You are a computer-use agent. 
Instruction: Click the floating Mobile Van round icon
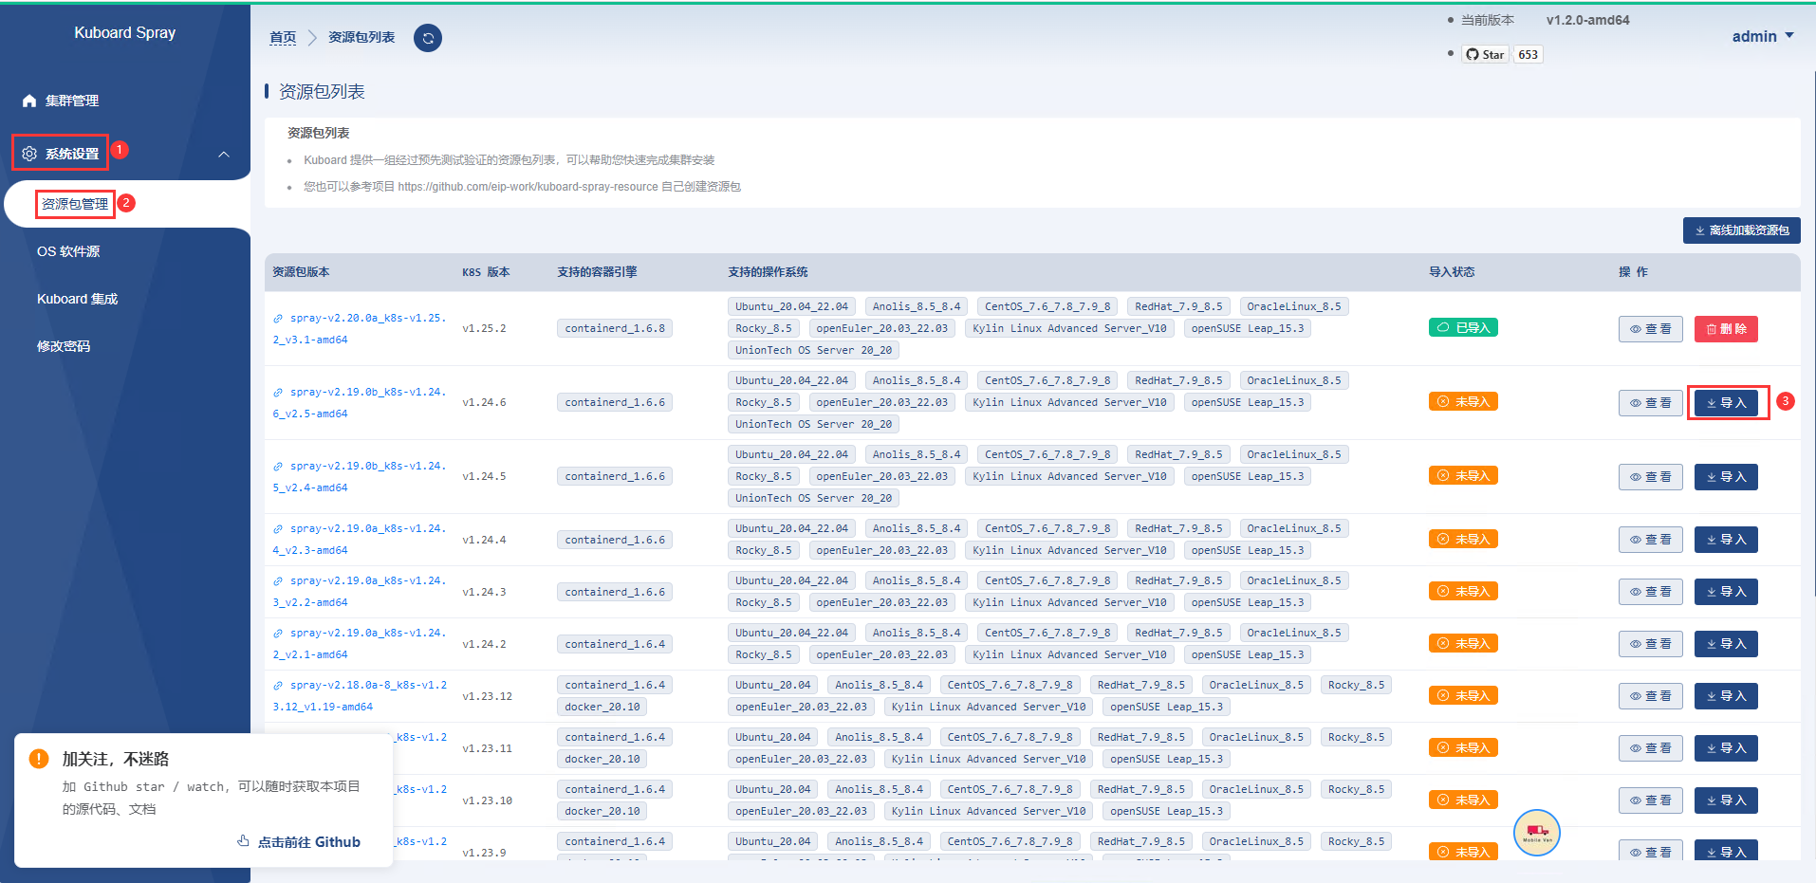[1537, 833]
